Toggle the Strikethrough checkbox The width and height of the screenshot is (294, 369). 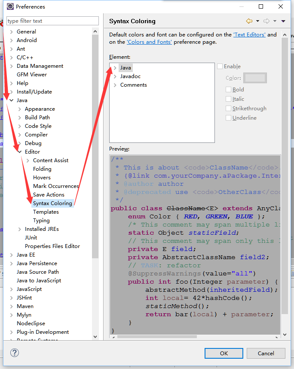click(x=228, y=108)
